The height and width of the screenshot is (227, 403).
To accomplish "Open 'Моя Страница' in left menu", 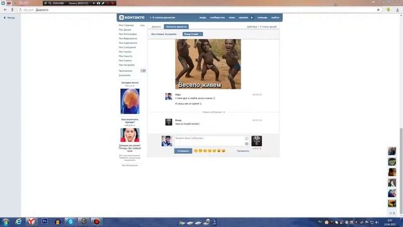I will coord(126,25).
